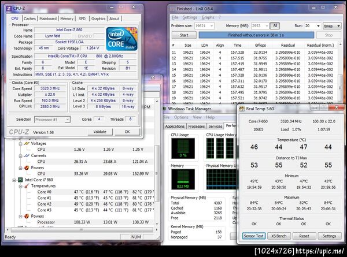Click the GFlops column header in LinX

click(x=260, y=45)
